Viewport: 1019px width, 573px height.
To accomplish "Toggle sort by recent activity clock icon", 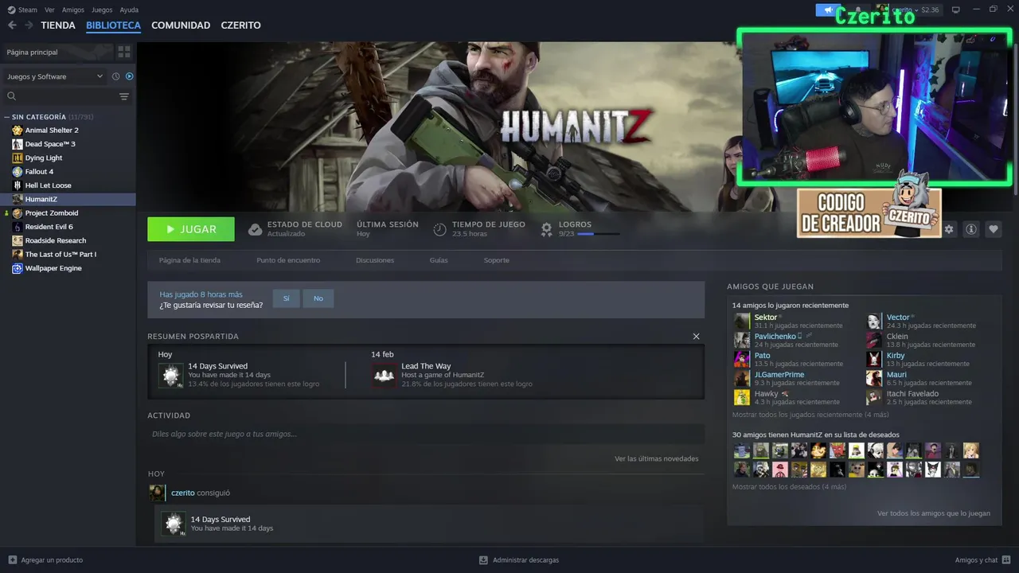I will pyautogui.click(x=115, y=76).
